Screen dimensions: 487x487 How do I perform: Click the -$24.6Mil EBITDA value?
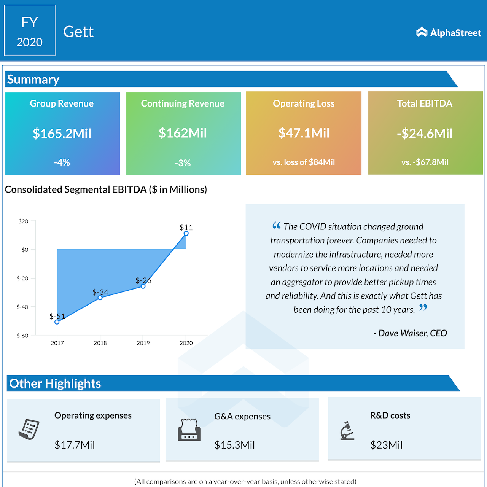pos(425,134)
